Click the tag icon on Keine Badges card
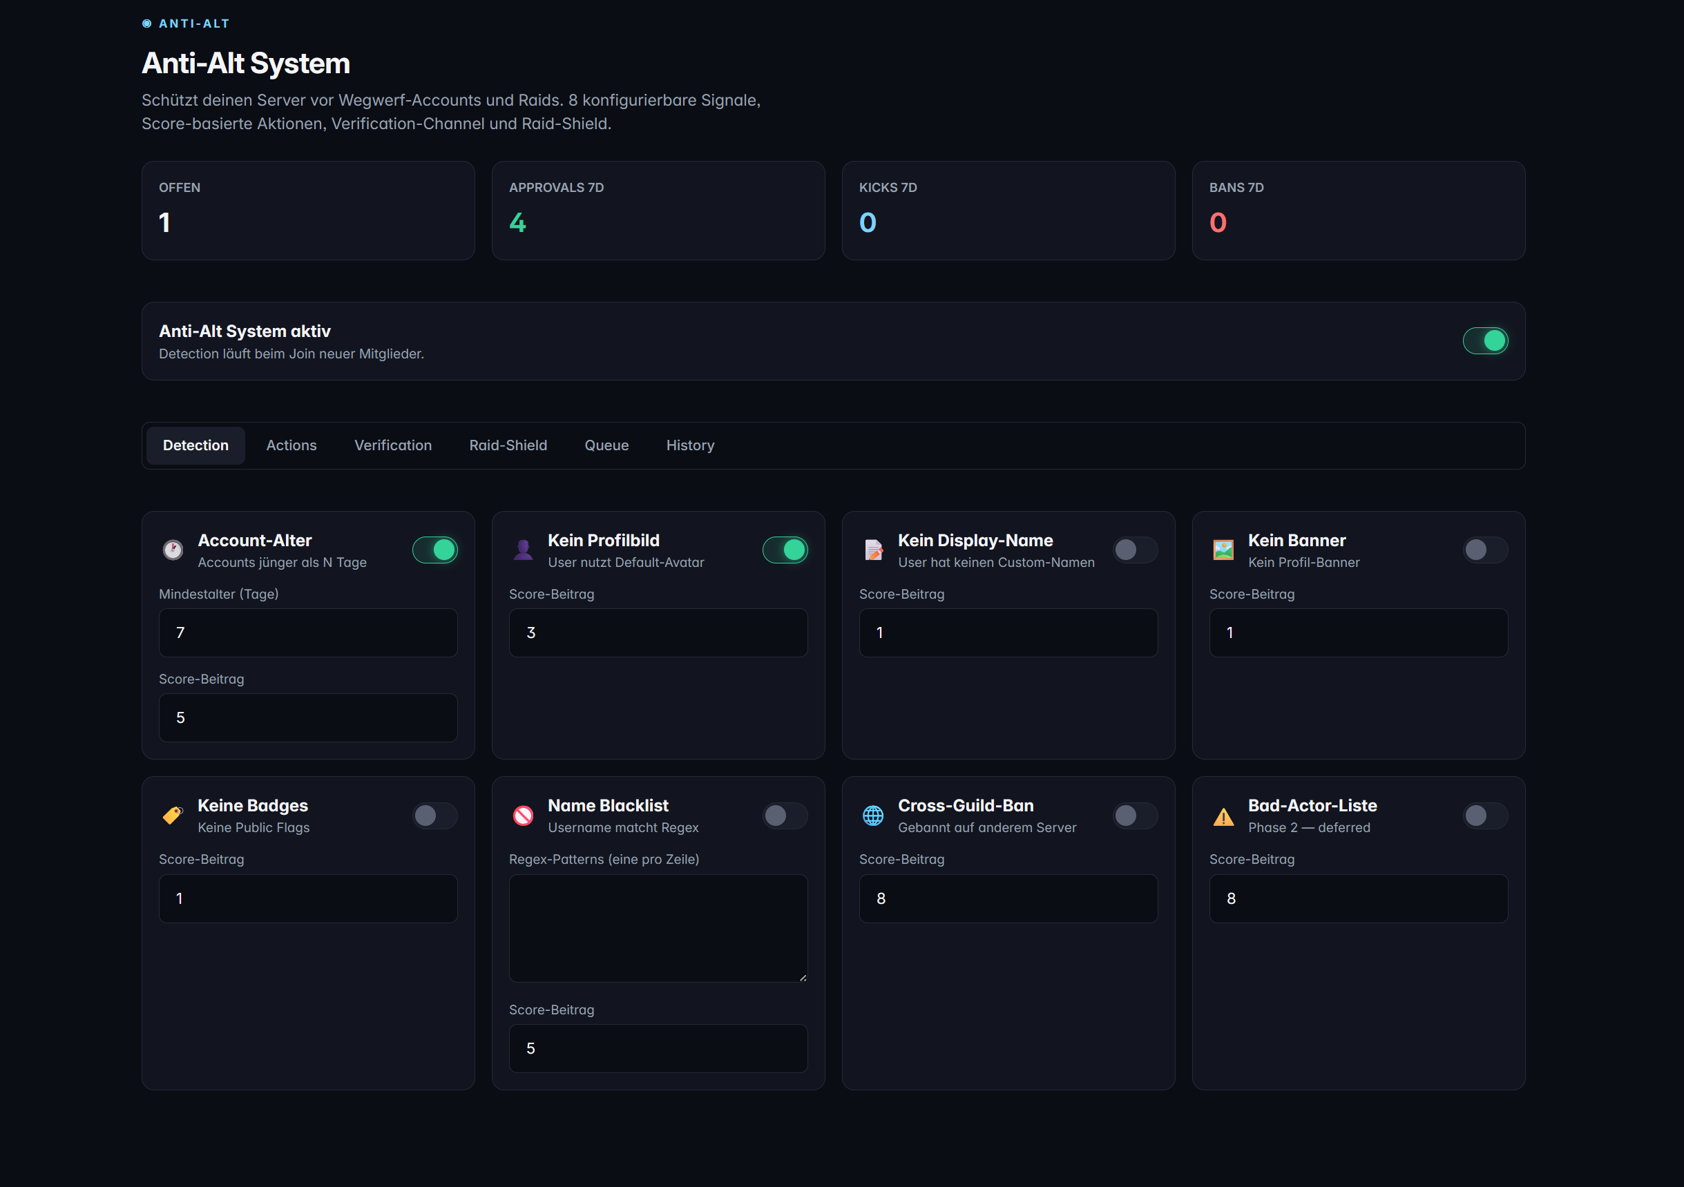 tap(173, 816)
